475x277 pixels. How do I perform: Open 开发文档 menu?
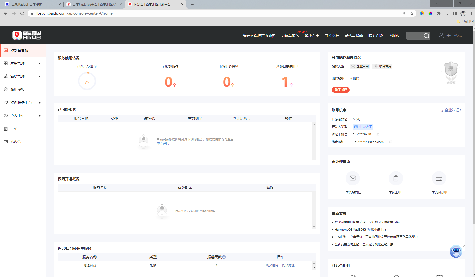332,36
